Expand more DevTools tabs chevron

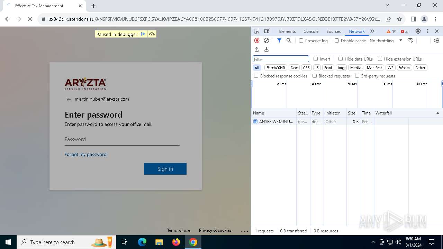coord(372,31)
